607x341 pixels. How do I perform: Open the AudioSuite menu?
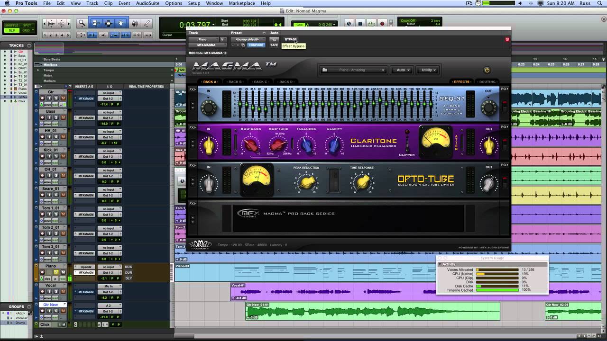point(147,3)
